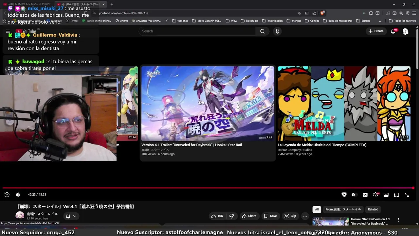Open YouTube notifications bell

click(393, 31)
